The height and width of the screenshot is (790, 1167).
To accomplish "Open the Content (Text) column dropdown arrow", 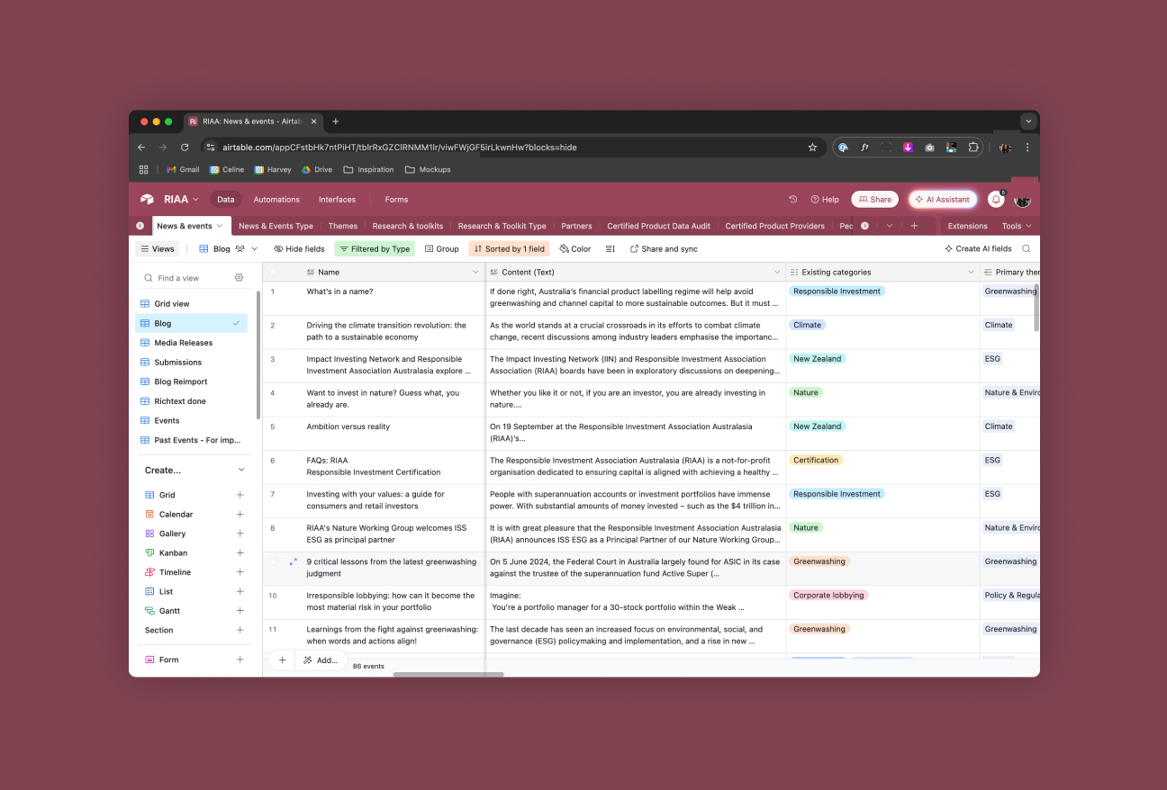I will coord(777,272).
